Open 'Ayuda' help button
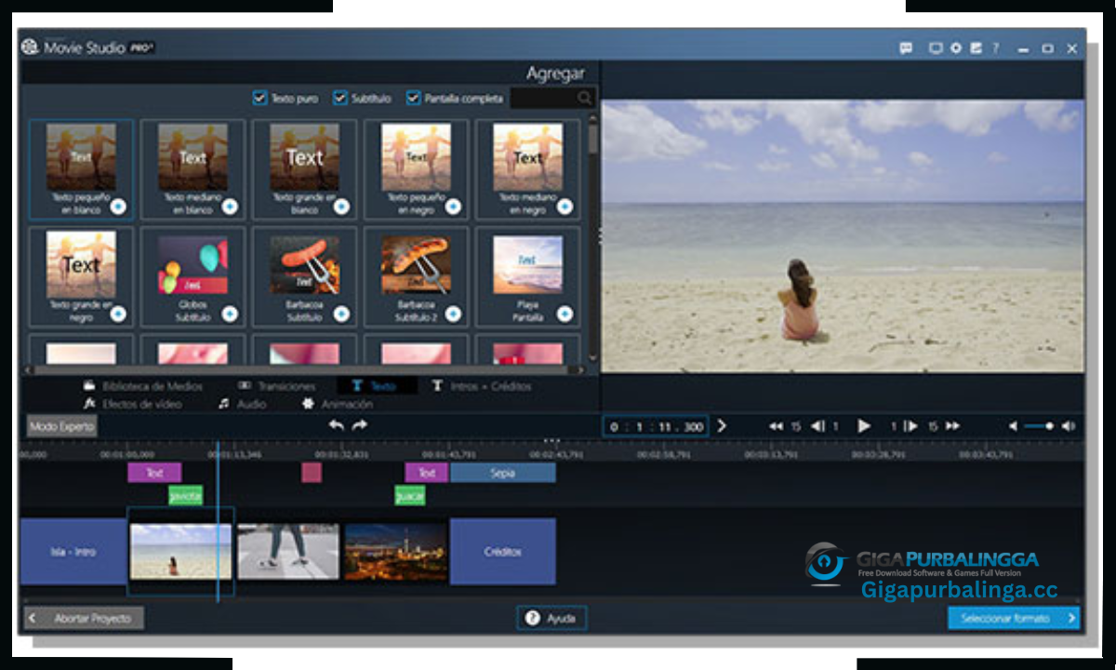Screen dimensions: 1116x670 pyautogui.click(x=551, y=618)
